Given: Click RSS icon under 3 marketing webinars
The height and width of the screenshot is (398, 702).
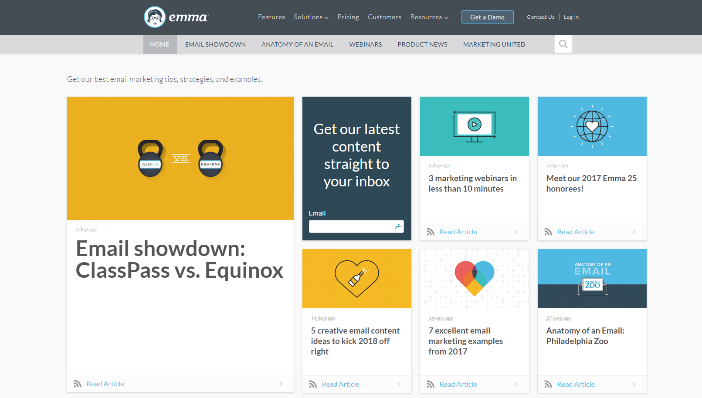Looking at the screenshot, I should tap(431, 232).
